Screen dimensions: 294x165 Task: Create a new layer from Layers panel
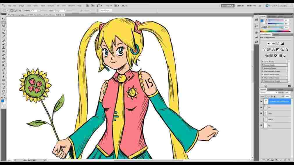286,160
